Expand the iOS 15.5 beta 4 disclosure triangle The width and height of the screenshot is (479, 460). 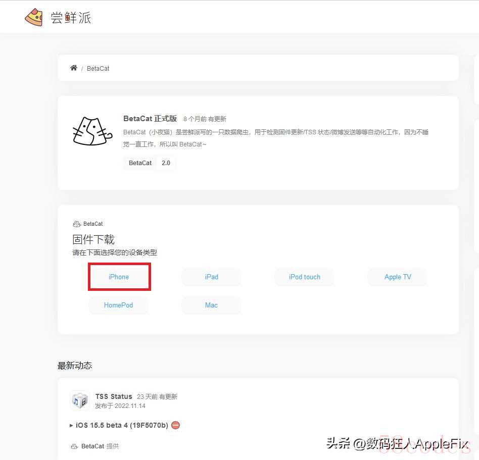pyautogui.click(x=71, y=425)
